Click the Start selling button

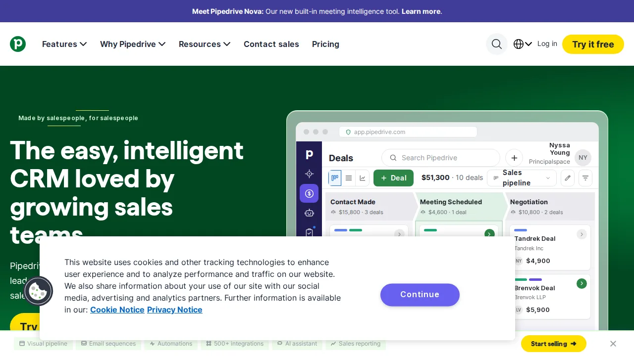(554, 344)
